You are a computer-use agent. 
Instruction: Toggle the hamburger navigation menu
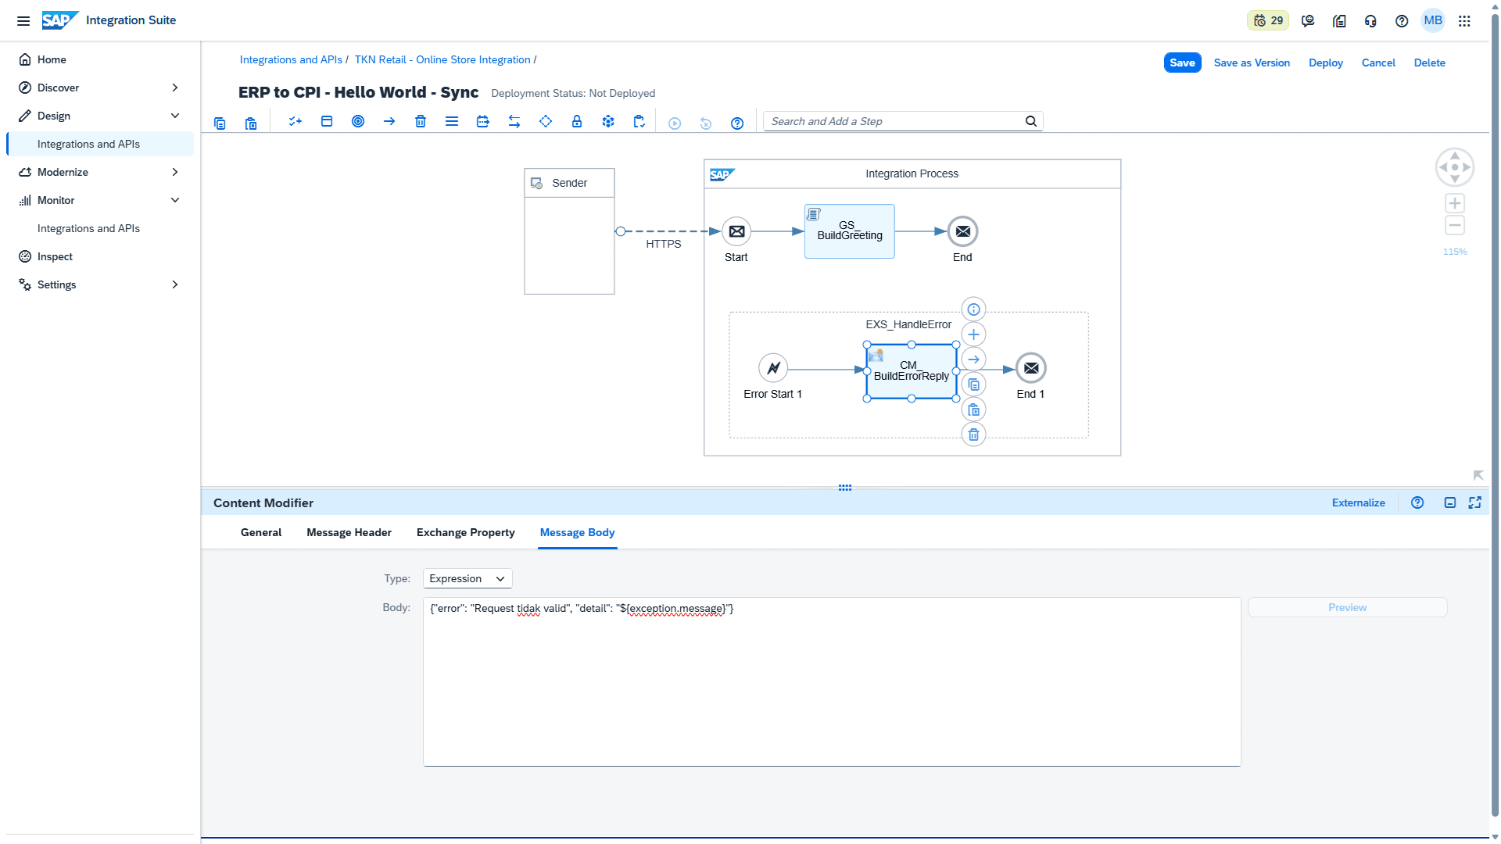(x=23, y=21)
